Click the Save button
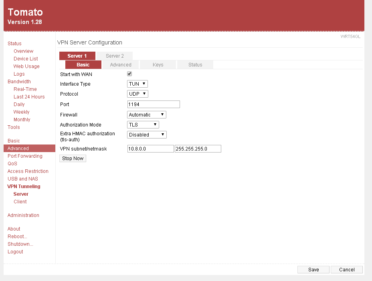Screen dimensions: 372x281 point(313,270)
